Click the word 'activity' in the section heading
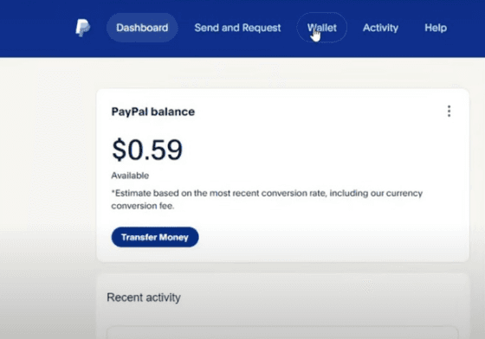This screenshot has height=339, width=485. [x=163, y=297]
